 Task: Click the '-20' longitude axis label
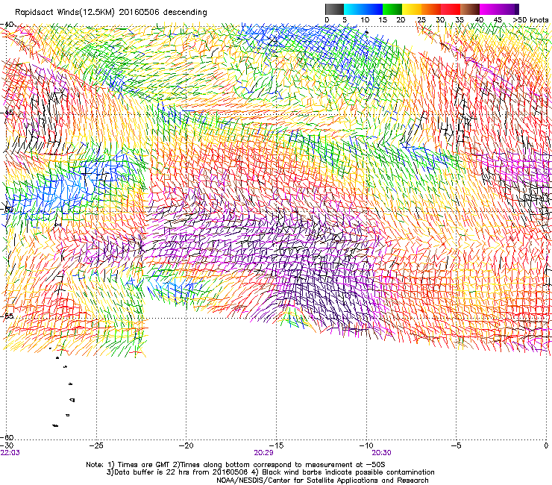[186, 445]
